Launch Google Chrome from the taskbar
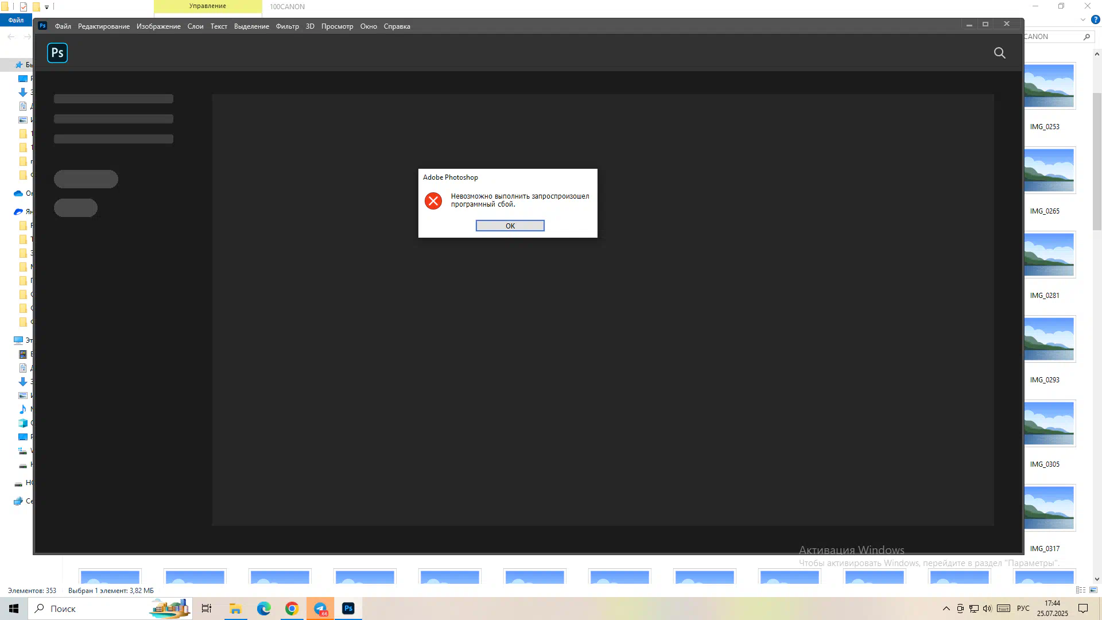 [x=292, y=609]
